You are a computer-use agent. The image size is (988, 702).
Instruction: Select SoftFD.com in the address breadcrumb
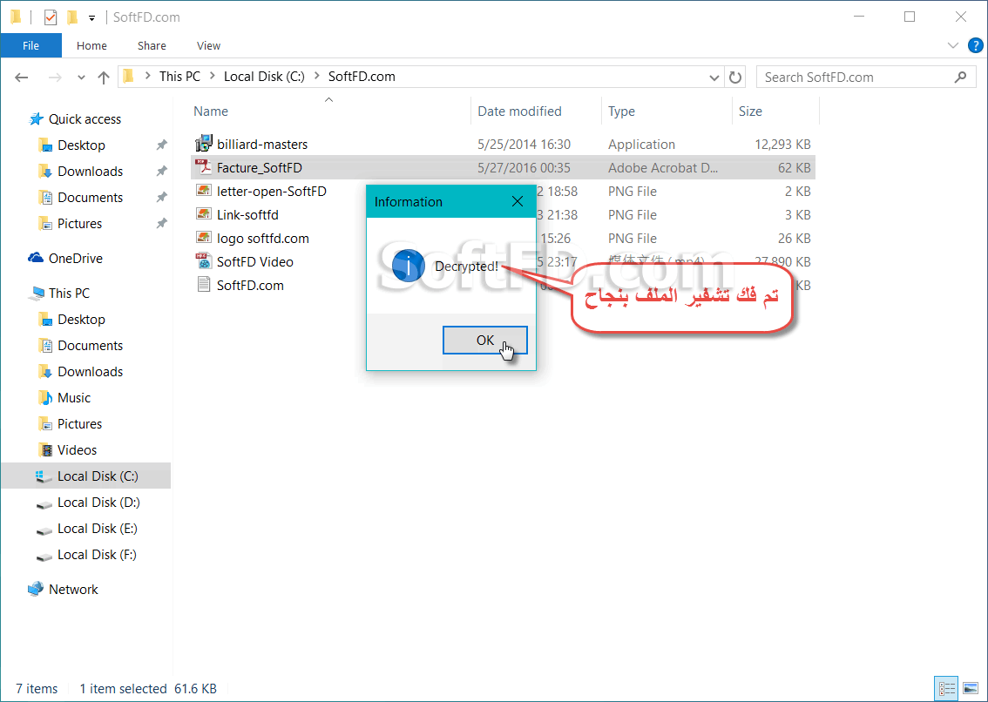point(362,77)
